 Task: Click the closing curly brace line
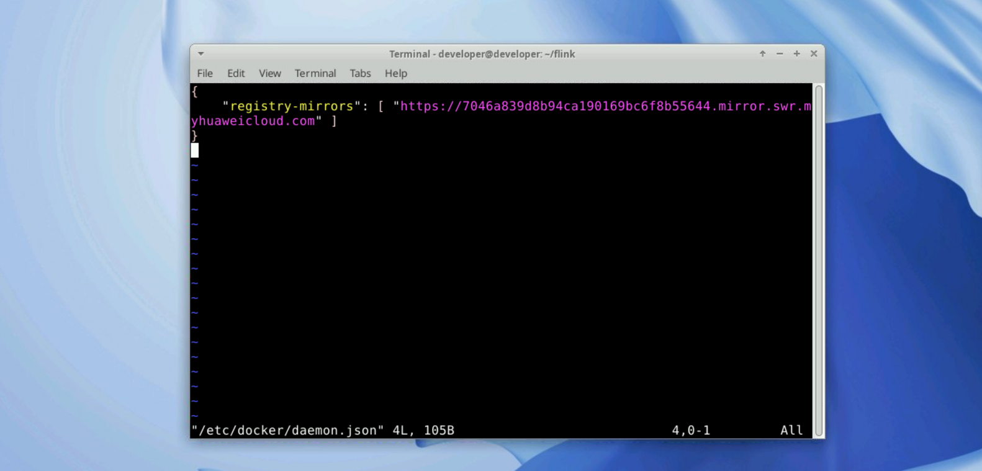[x=195, y=135]
